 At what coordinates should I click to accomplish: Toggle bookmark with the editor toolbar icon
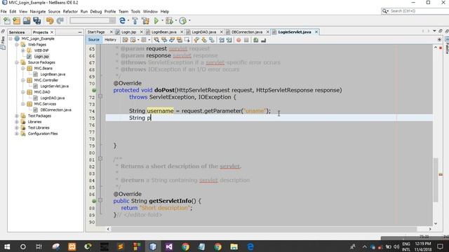(212, 40)
